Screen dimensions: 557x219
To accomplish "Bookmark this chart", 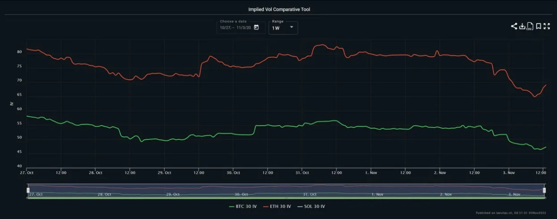I will pos(539,26).
